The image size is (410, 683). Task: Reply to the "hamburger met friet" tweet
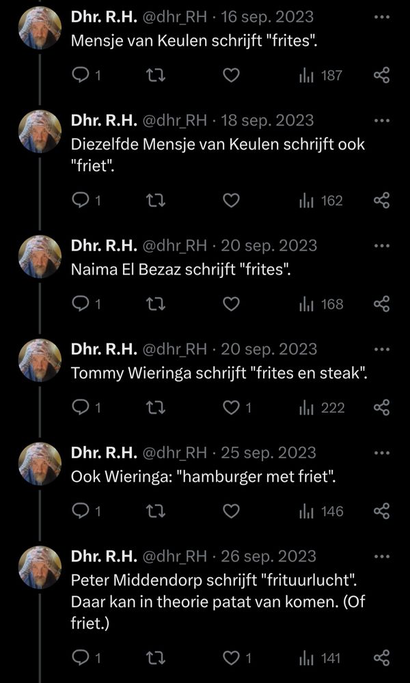point(81,511)
